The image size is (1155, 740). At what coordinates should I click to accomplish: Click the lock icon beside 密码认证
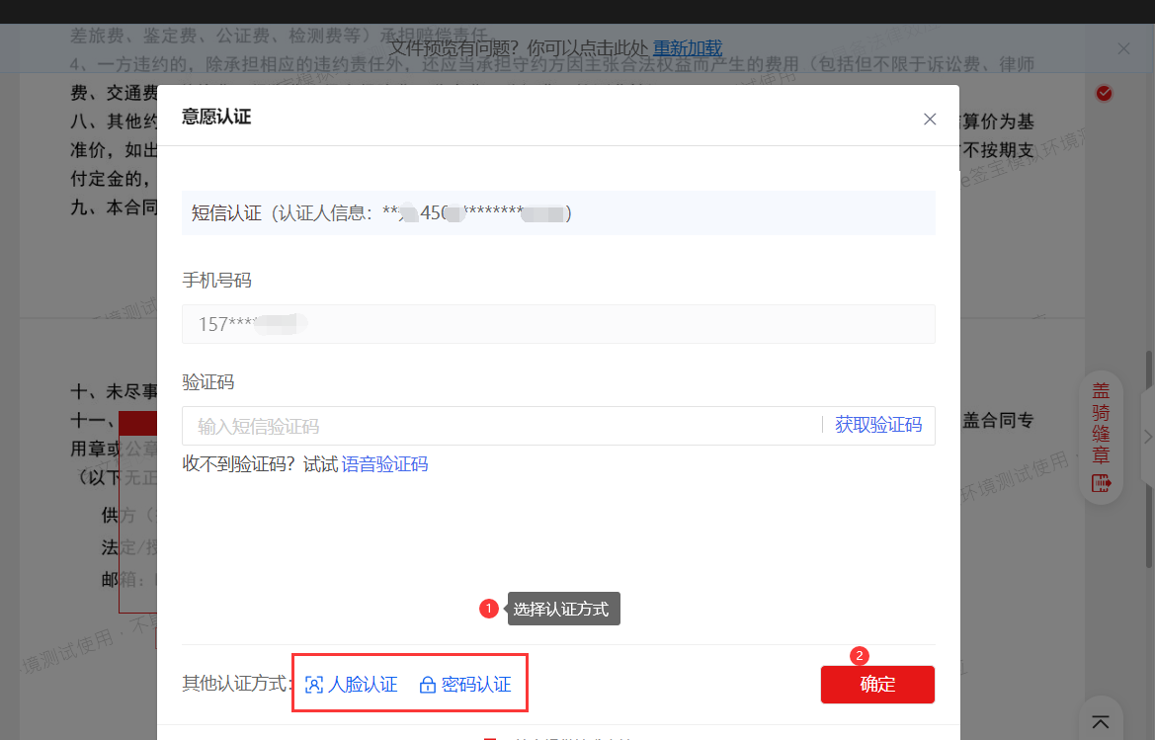(x=427, y=685)
